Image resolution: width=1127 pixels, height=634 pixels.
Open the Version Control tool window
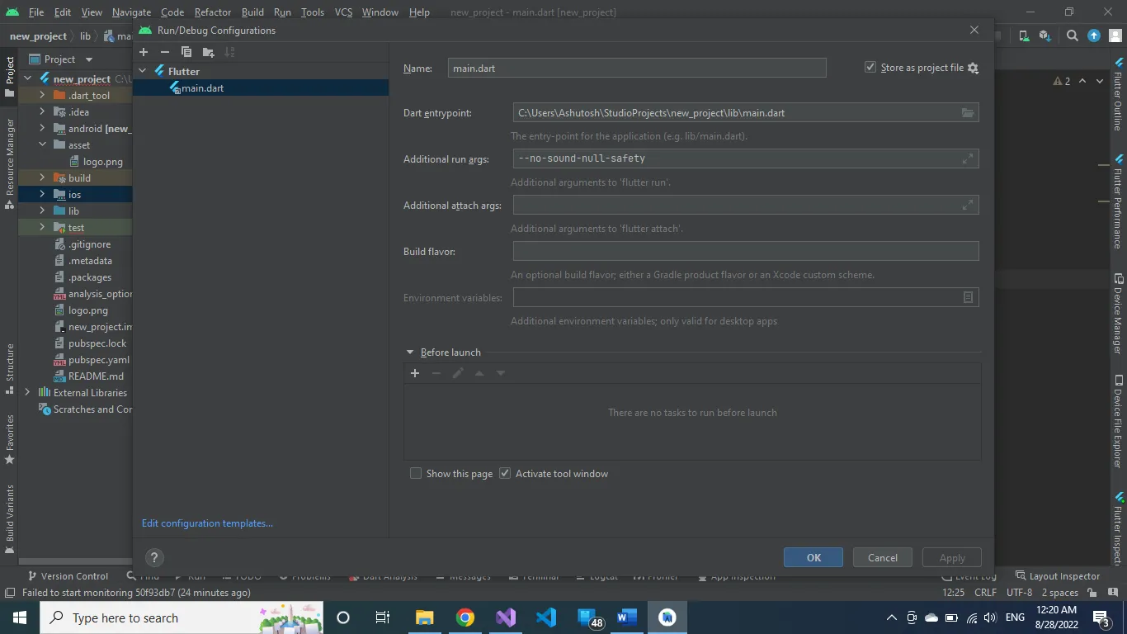point(68,576)
